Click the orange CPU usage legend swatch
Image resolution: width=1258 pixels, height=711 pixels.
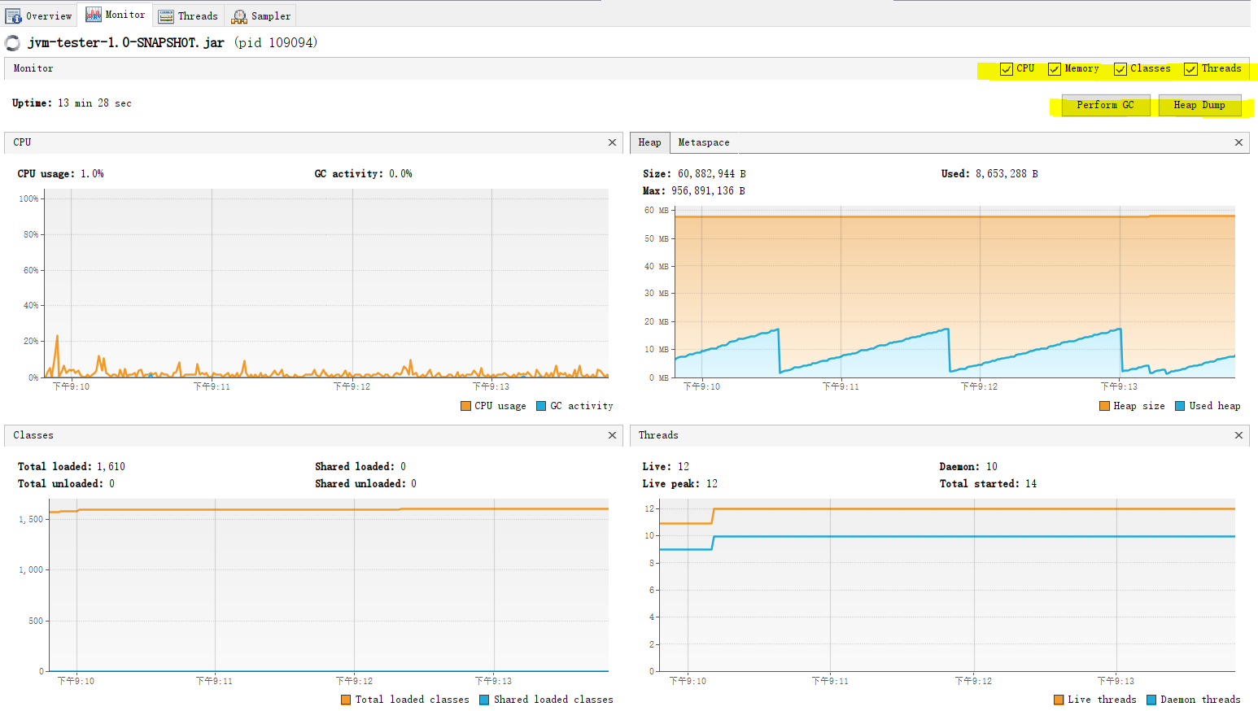coord(465,406)
